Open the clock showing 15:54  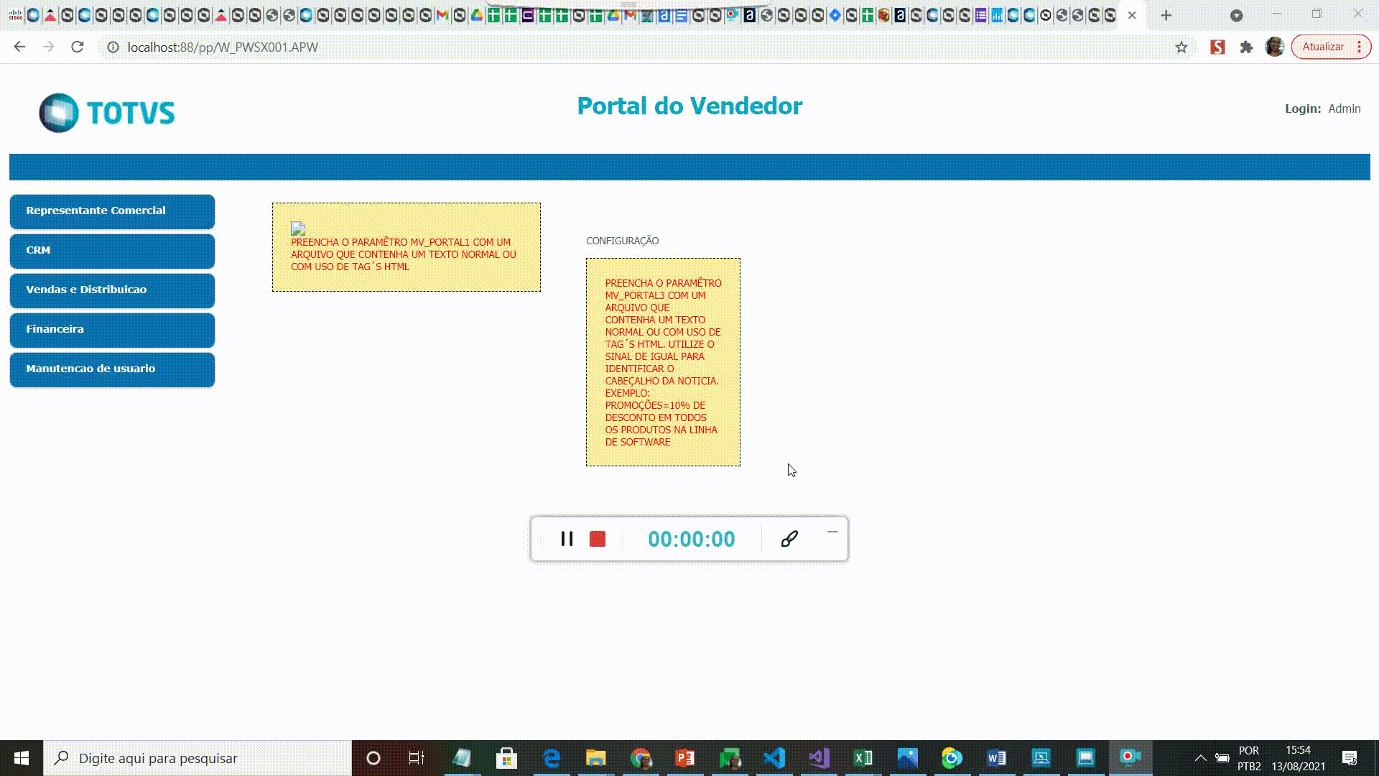pyautogui.click(x=1298, y=758)
